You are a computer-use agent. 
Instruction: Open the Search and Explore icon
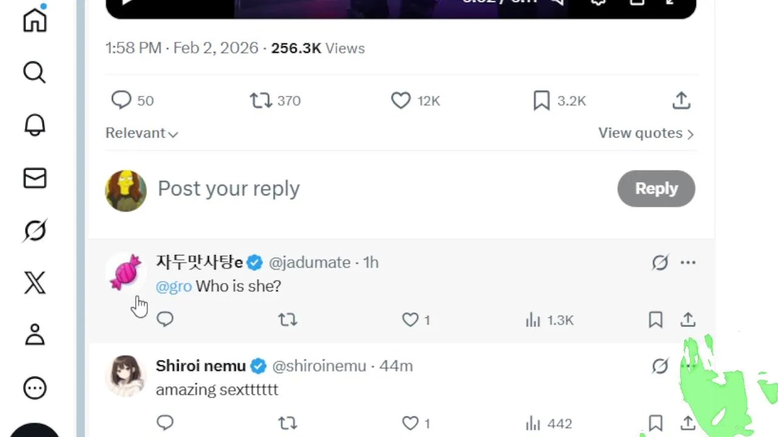[x=35, y=73]
